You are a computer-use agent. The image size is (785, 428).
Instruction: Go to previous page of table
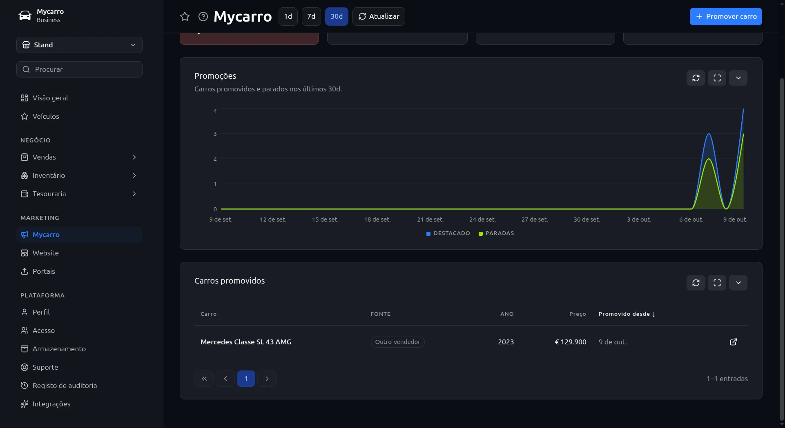(x=225, y=379)
